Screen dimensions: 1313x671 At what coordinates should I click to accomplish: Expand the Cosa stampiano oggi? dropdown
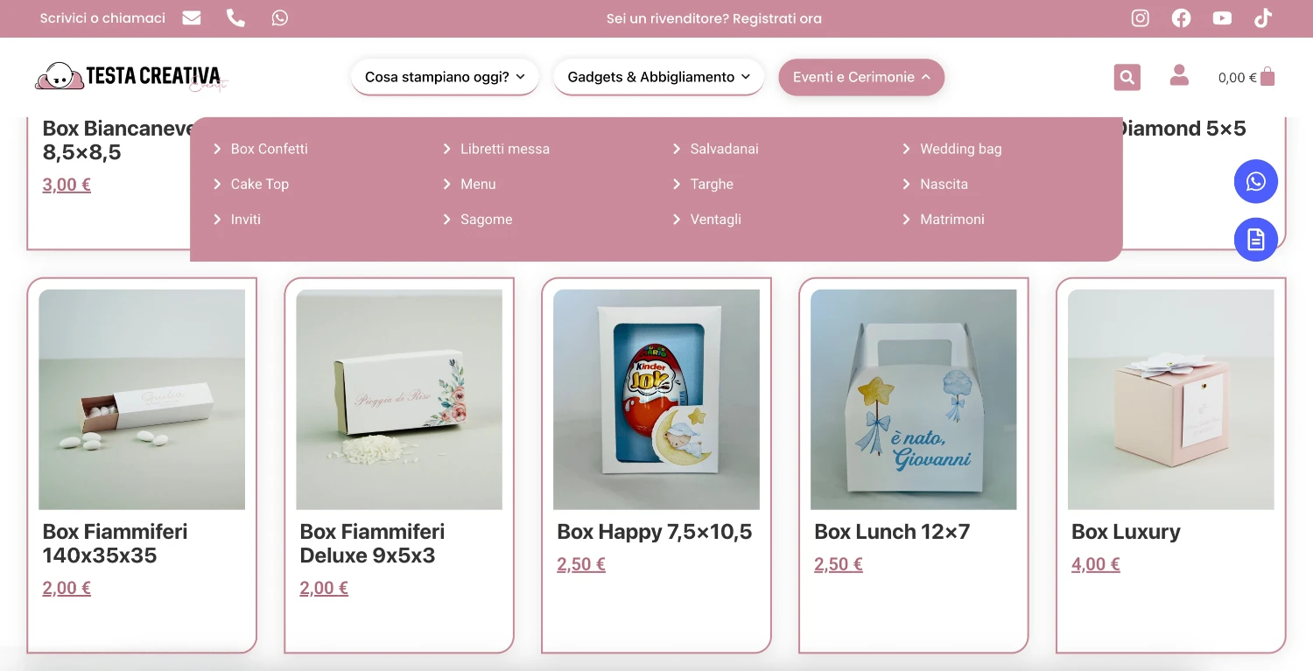pyautogui.click(x=445, y=77)
